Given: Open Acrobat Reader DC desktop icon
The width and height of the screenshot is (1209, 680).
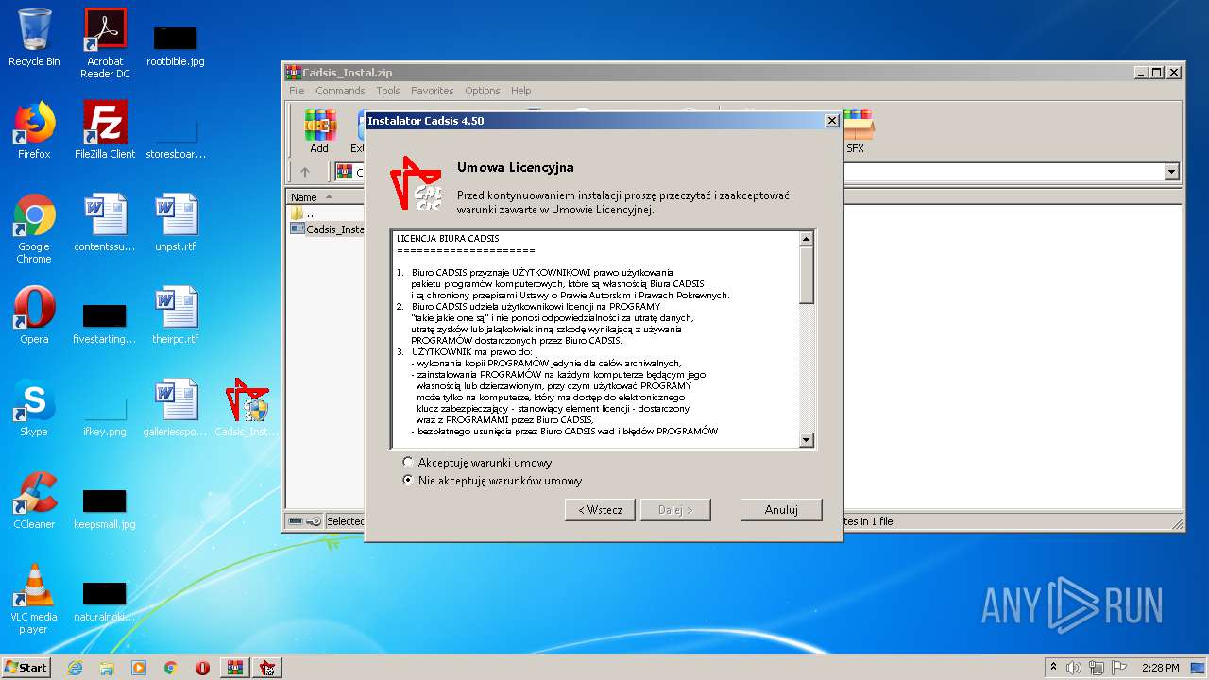Looking at the screenshot, I should (105, 43).
